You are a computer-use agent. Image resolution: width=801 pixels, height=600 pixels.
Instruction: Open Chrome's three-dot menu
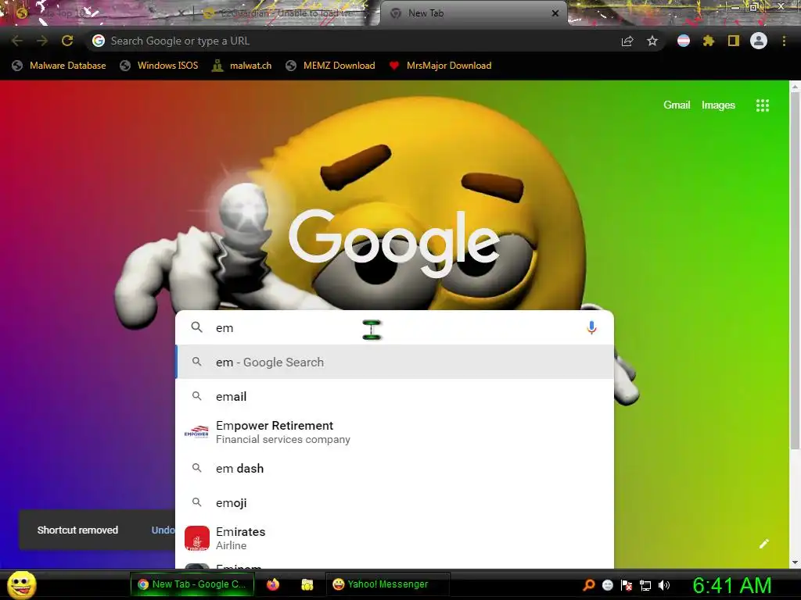(784, 41)
